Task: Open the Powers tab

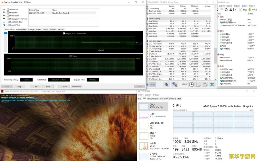Action: click(x=39, y=29)
